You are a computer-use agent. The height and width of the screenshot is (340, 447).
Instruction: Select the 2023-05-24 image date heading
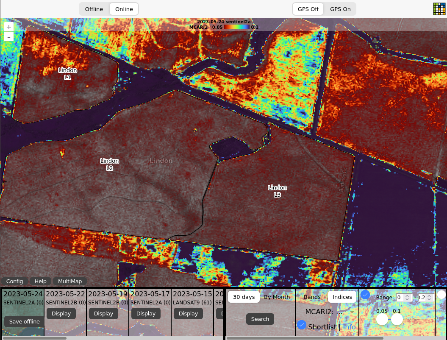23,294
